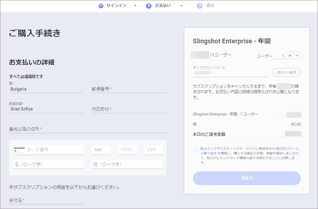This screenshot has width=318, height=209.
Task: Focus the 名（ローマ字）first name field
Action: pyautogui.click(x=48, y=165)
